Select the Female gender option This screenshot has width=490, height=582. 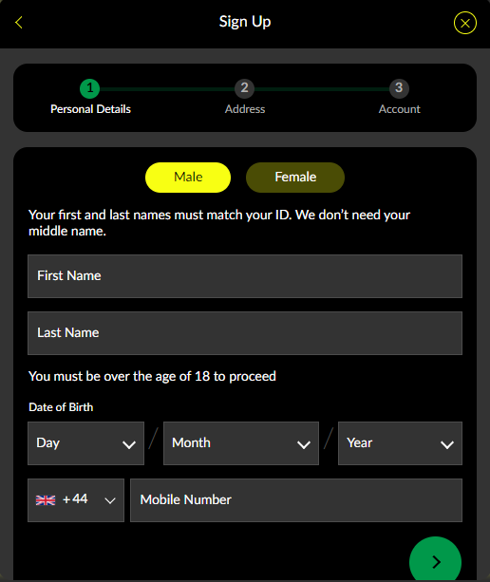295,178
